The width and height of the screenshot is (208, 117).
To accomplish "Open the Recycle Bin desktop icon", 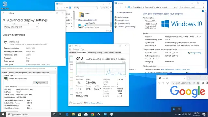I will [5, 5].
